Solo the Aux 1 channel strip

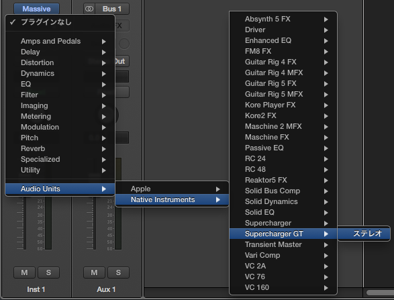(118, 272)
